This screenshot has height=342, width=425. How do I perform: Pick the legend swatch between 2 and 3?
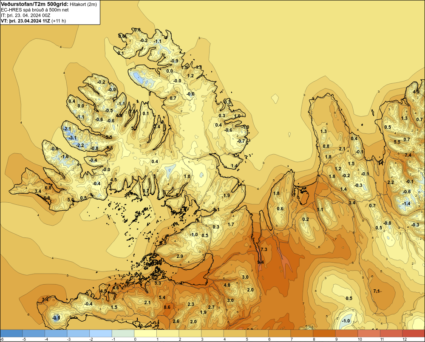tap(190, 334)
